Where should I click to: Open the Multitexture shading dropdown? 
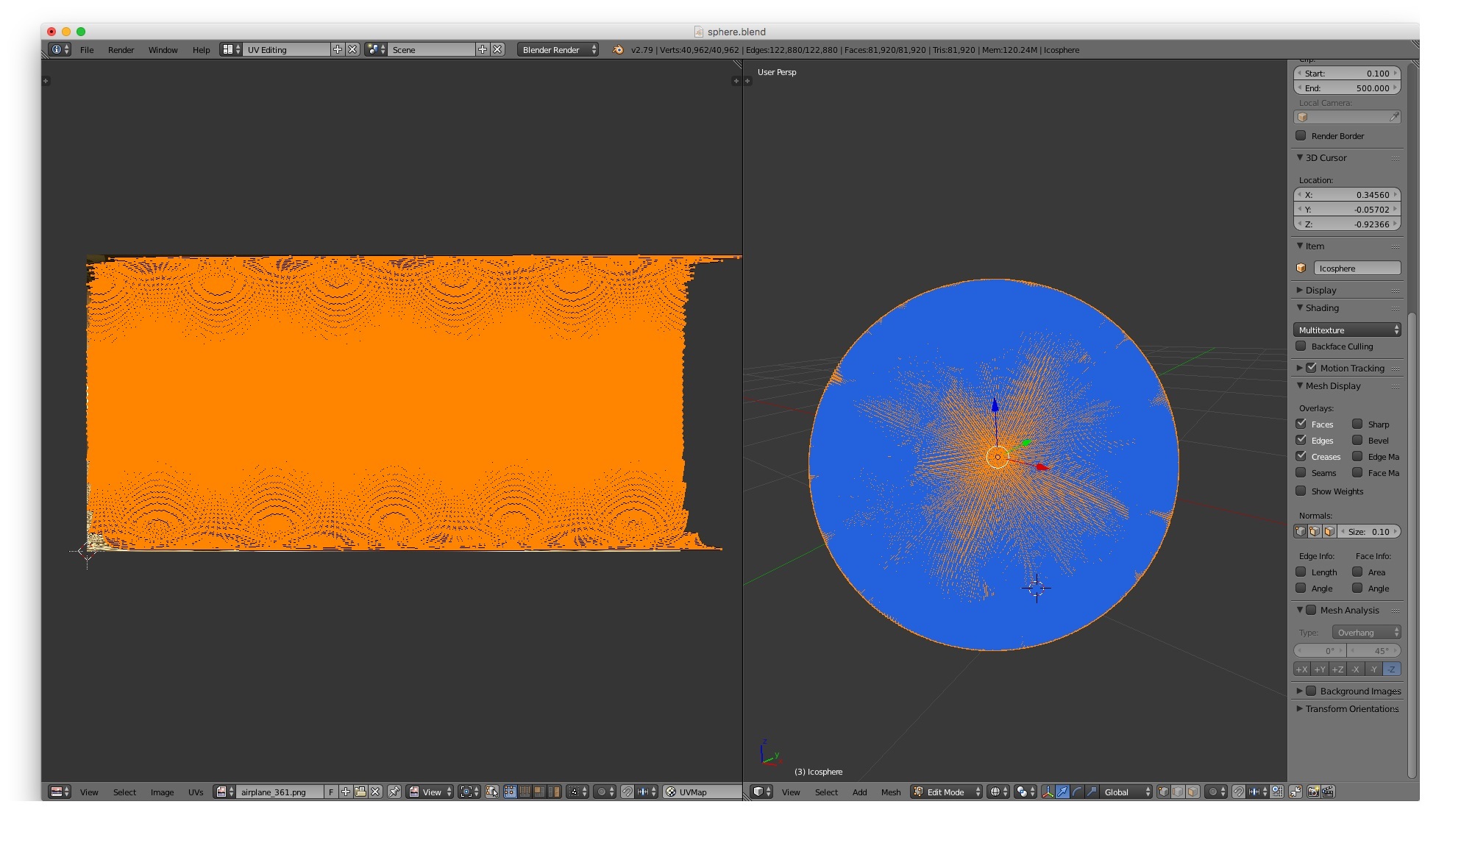[1347, 330]
